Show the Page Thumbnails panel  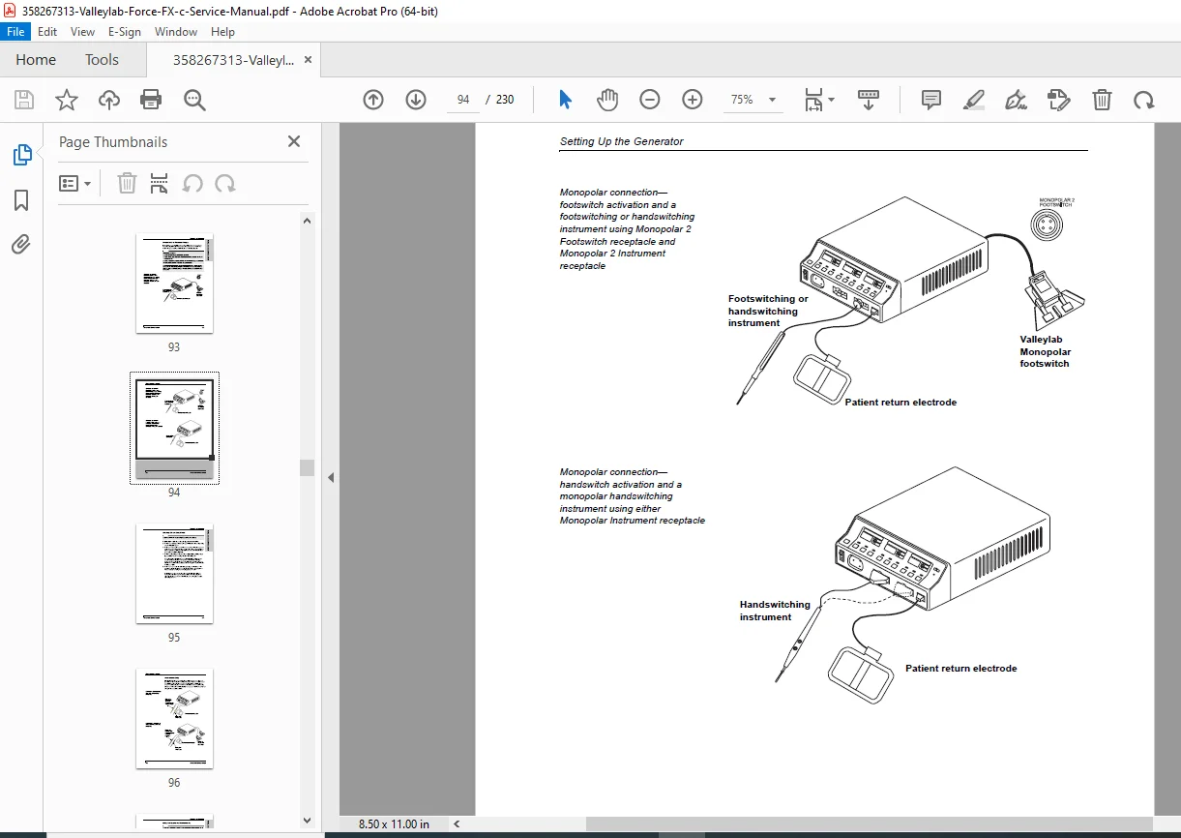coord(21,155)
